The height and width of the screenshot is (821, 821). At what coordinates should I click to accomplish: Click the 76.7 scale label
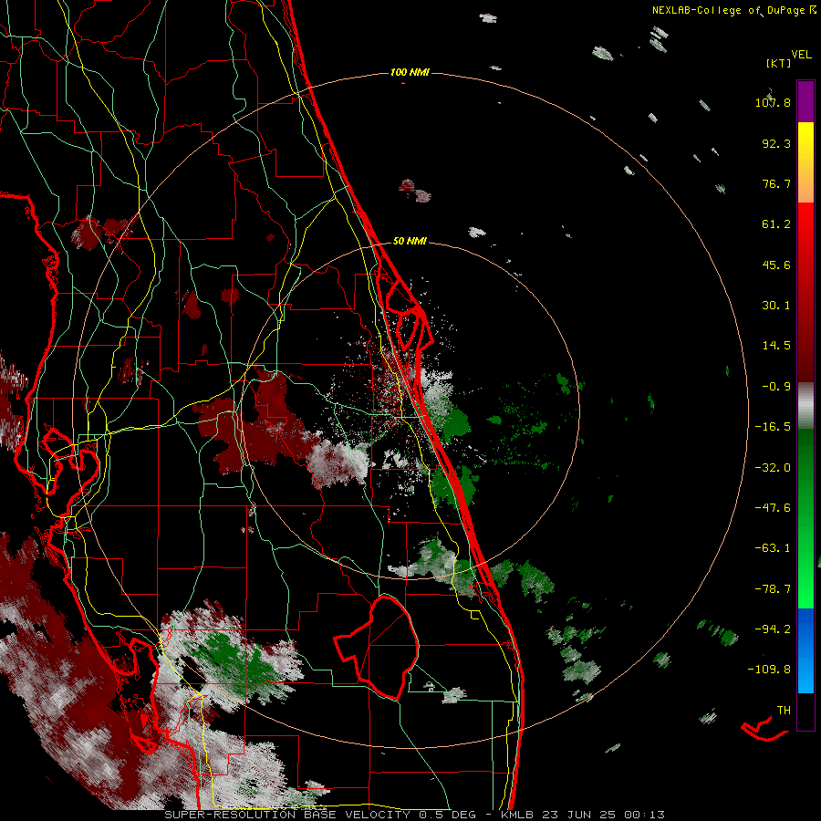(x=776, y=183)
